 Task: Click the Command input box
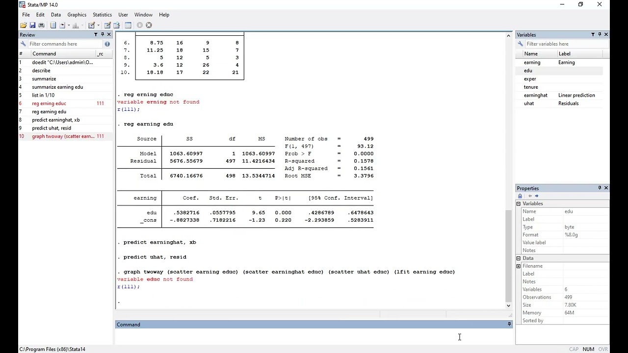click(314, 336)
